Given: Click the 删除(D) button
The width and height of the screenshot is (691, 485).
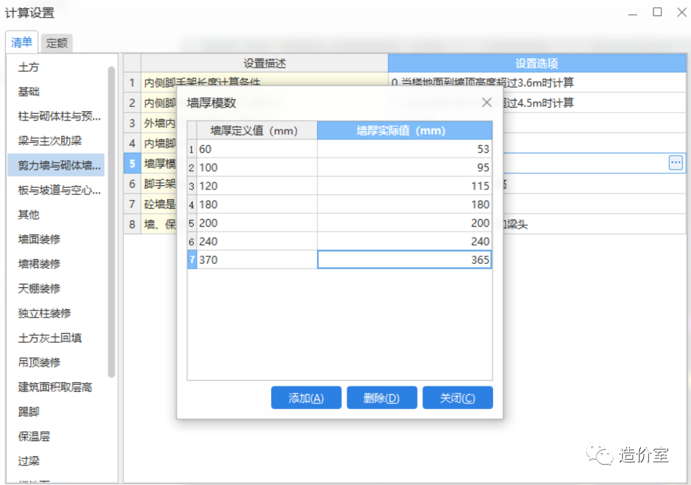Looking at the screenshot, I should point(382,397).
